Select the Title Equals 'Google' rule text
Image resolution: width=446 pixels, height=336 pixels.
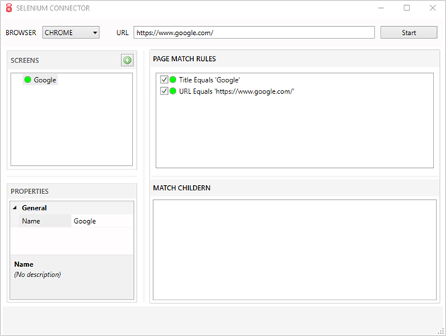click(210, 80)
